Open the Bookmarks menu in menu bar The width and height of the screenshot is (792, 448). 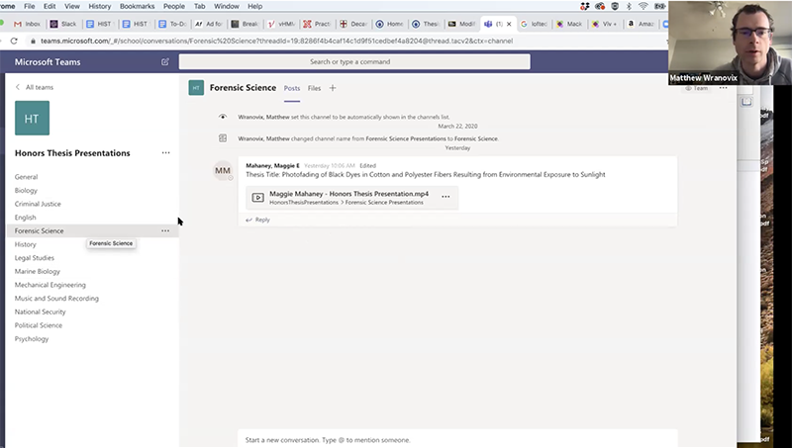click(x=137, y=6)
